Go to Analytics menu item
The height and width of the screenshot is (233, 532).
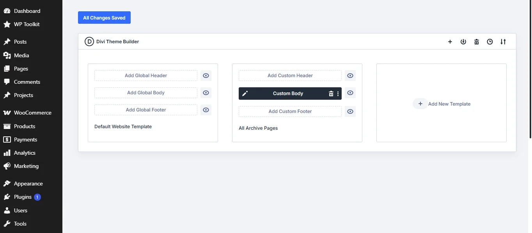31,153
